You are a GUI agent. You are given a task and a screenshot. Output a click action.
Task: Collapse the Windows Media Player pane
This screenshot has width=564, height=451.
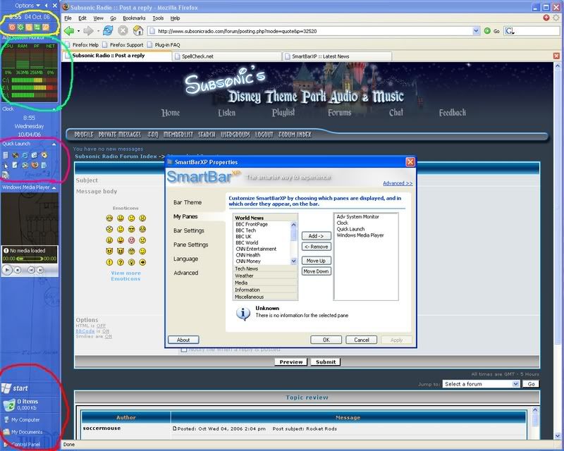tap(54, 187)
